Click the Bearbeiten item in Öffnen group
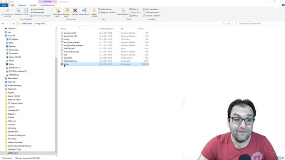 click(134, 12)
